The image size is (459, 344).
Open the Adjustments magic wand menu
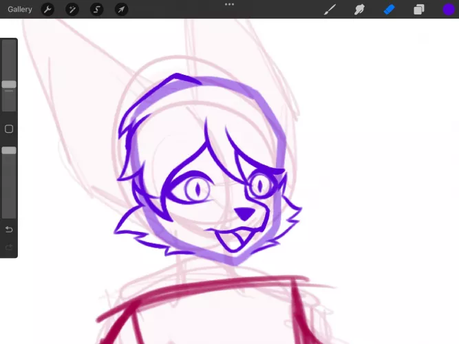click(x=72, y=10)
